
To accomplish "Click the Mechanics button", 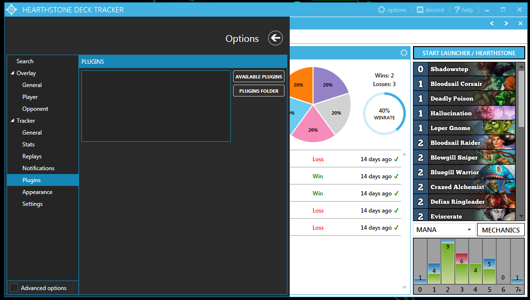I will [x=501, y=230].
